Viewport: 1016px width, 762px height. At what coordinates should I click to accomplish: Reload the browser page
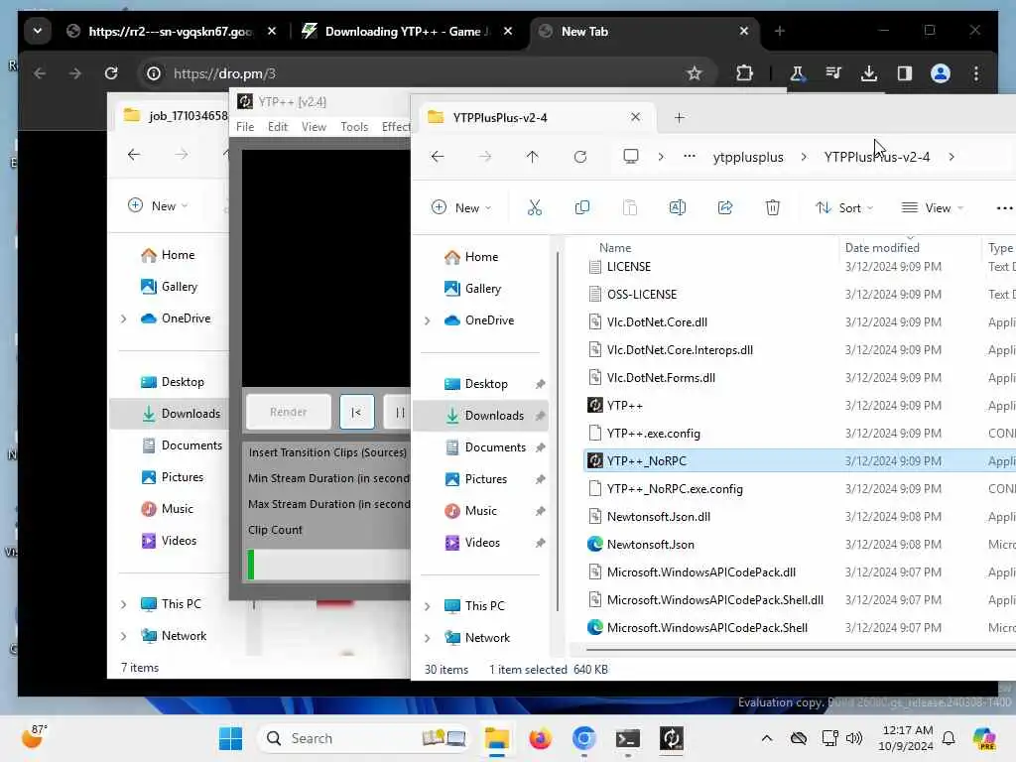point(111,73)
